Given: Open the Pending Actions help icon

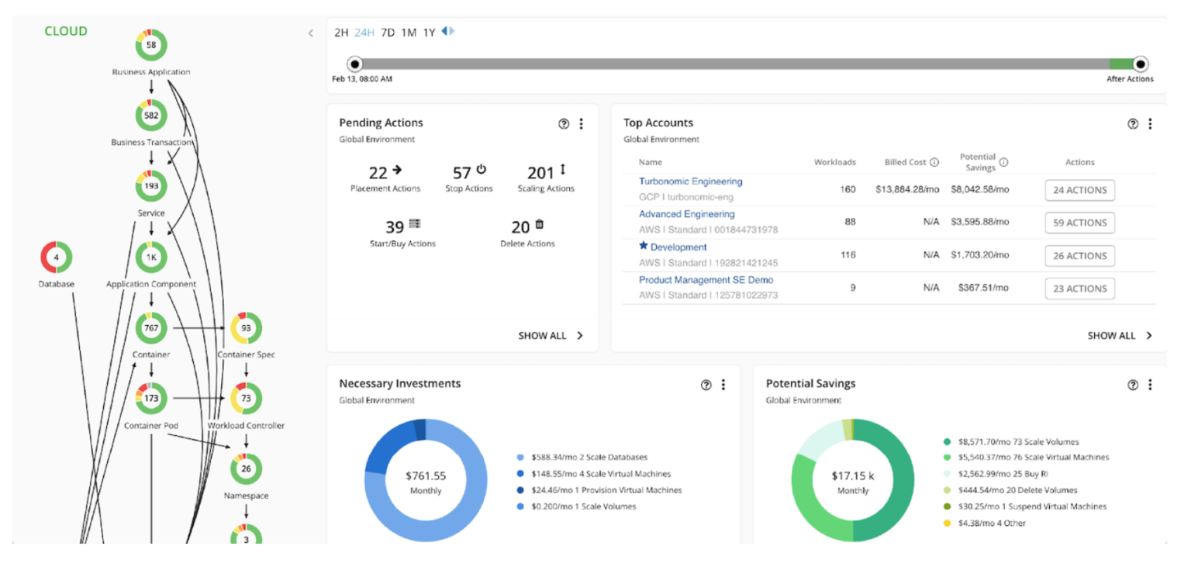Looking at the screenshot, I should click(564, 123).
